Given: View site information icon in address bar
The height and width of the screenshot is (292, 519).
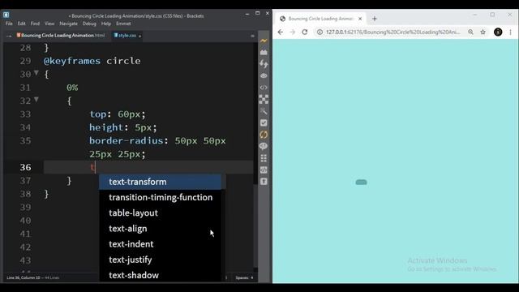Looking at the screenshot, I should point(320,32).
